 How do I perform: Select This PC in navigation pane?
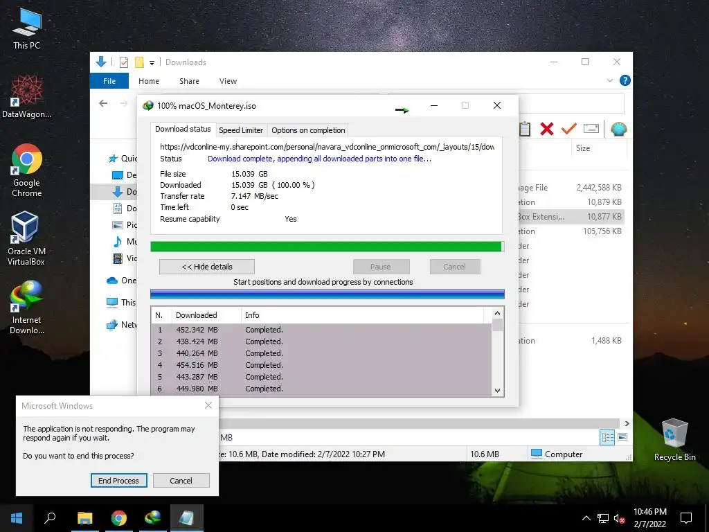pos(122,302)
